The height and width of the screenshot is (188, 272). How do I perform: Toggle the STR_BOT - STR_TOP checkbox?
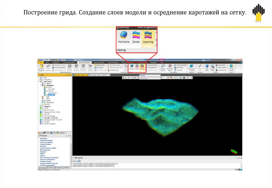[43, 118]
